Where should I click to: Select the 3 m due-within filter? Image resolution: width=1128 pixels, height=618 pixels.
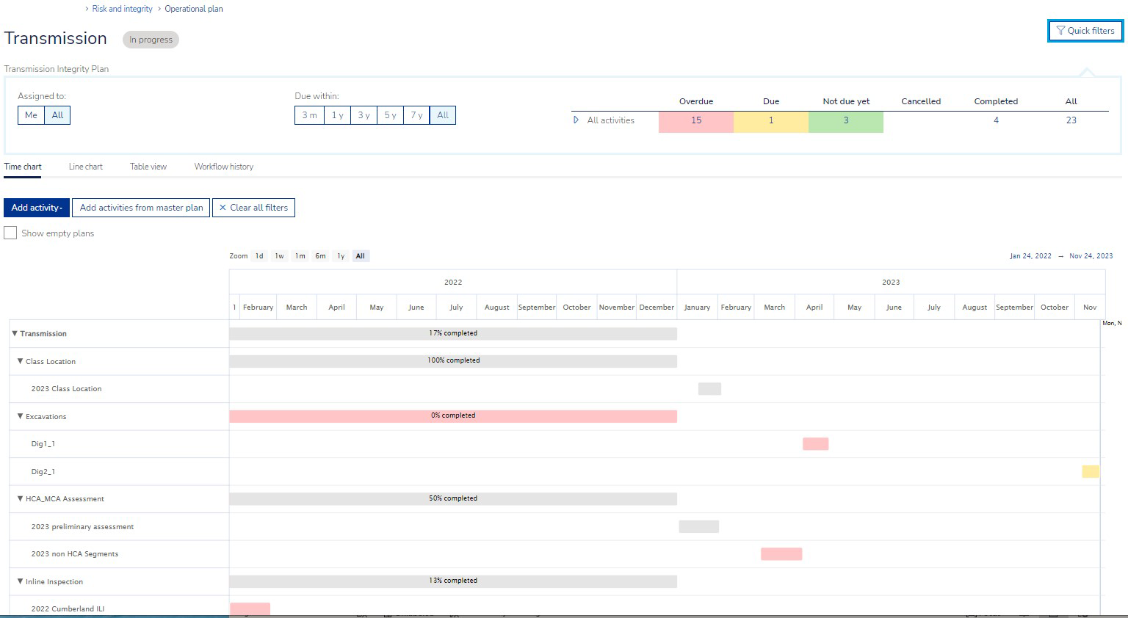[308, 115]
